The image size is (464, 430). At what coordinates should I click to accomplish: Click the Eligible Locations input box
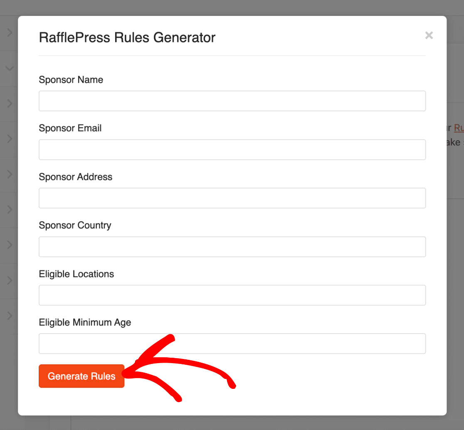232,295
